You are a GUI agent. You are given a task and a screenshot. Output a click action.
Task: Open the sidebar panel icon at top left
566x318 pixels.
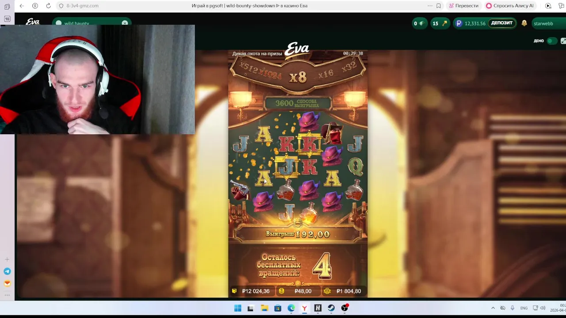(7, 7)
